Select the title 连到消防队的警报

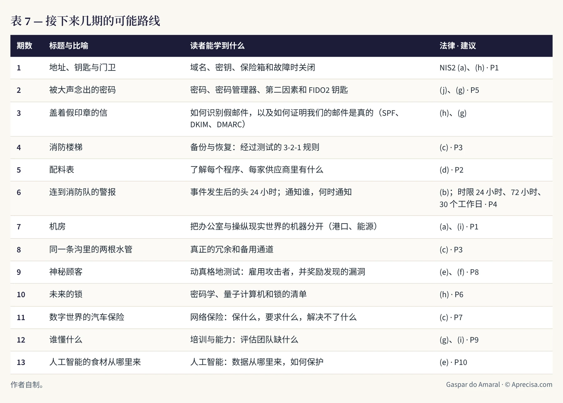click(x=82, y=192)
